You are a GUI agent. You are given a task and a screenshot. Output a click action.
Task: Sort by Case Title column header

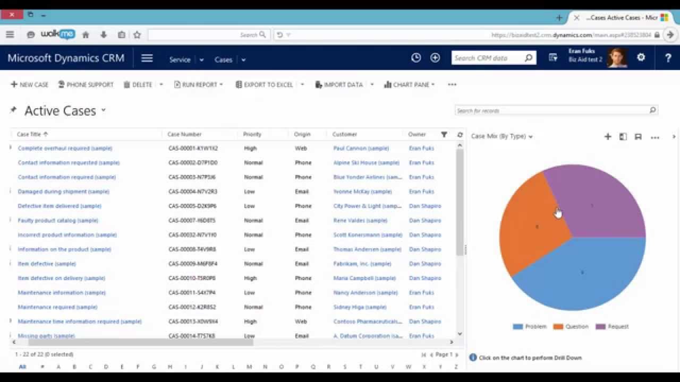point(32,134)
